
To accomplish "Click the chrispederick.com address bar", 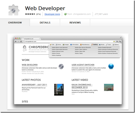I will point(69,41).
